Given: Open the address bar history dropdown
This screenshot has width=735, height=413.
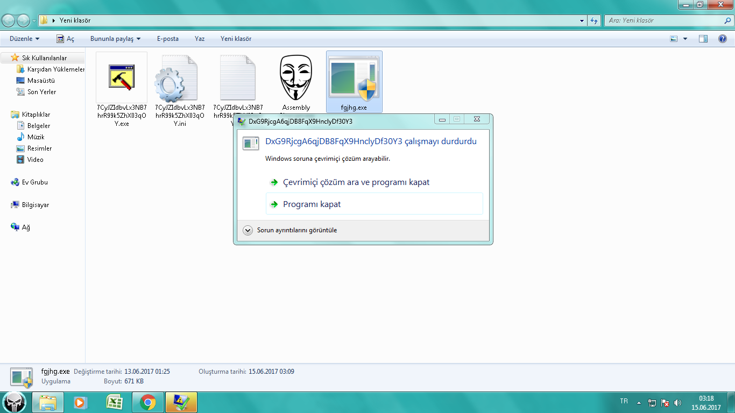Looking at the screenshot, I should pyautogui.click(x=582, y=20).
